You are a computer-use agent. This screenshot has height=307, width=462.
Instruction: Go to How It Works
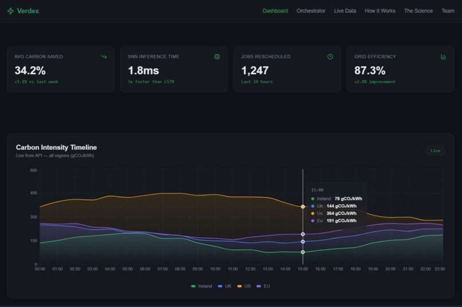point(380,11)
